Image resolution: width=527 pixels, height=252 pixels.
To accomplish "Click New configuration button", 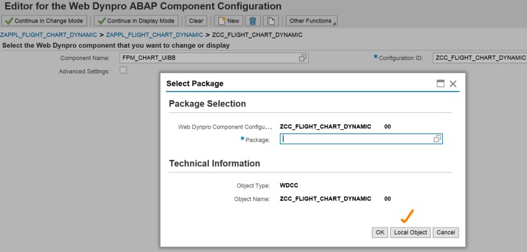I will 228,21.
